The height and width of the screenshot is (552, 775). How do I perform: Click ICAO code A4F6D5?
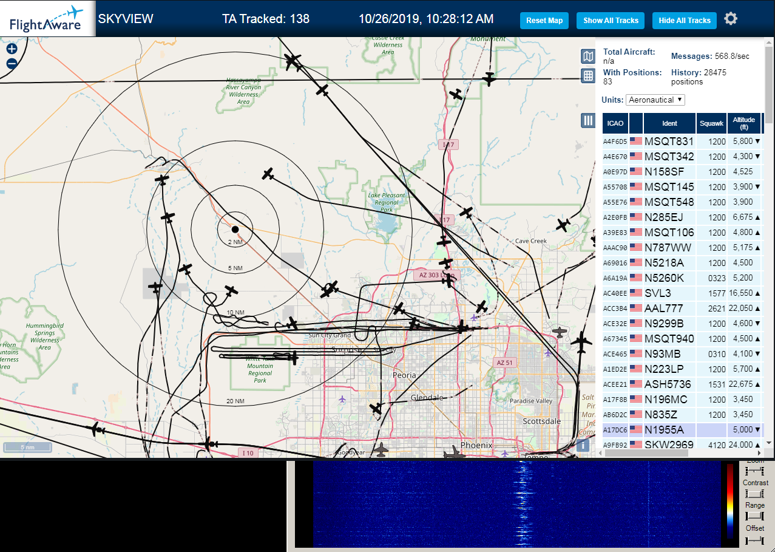(x=615, y=141)
